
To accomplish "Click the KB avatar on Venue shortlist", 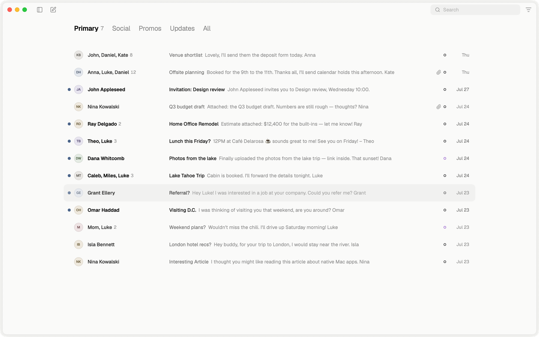I will click(x=79, y=55).
